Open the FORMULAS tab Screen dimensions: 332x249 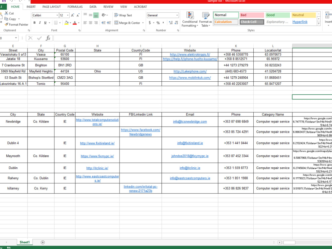pyautogui.click(x=75, y=7)
